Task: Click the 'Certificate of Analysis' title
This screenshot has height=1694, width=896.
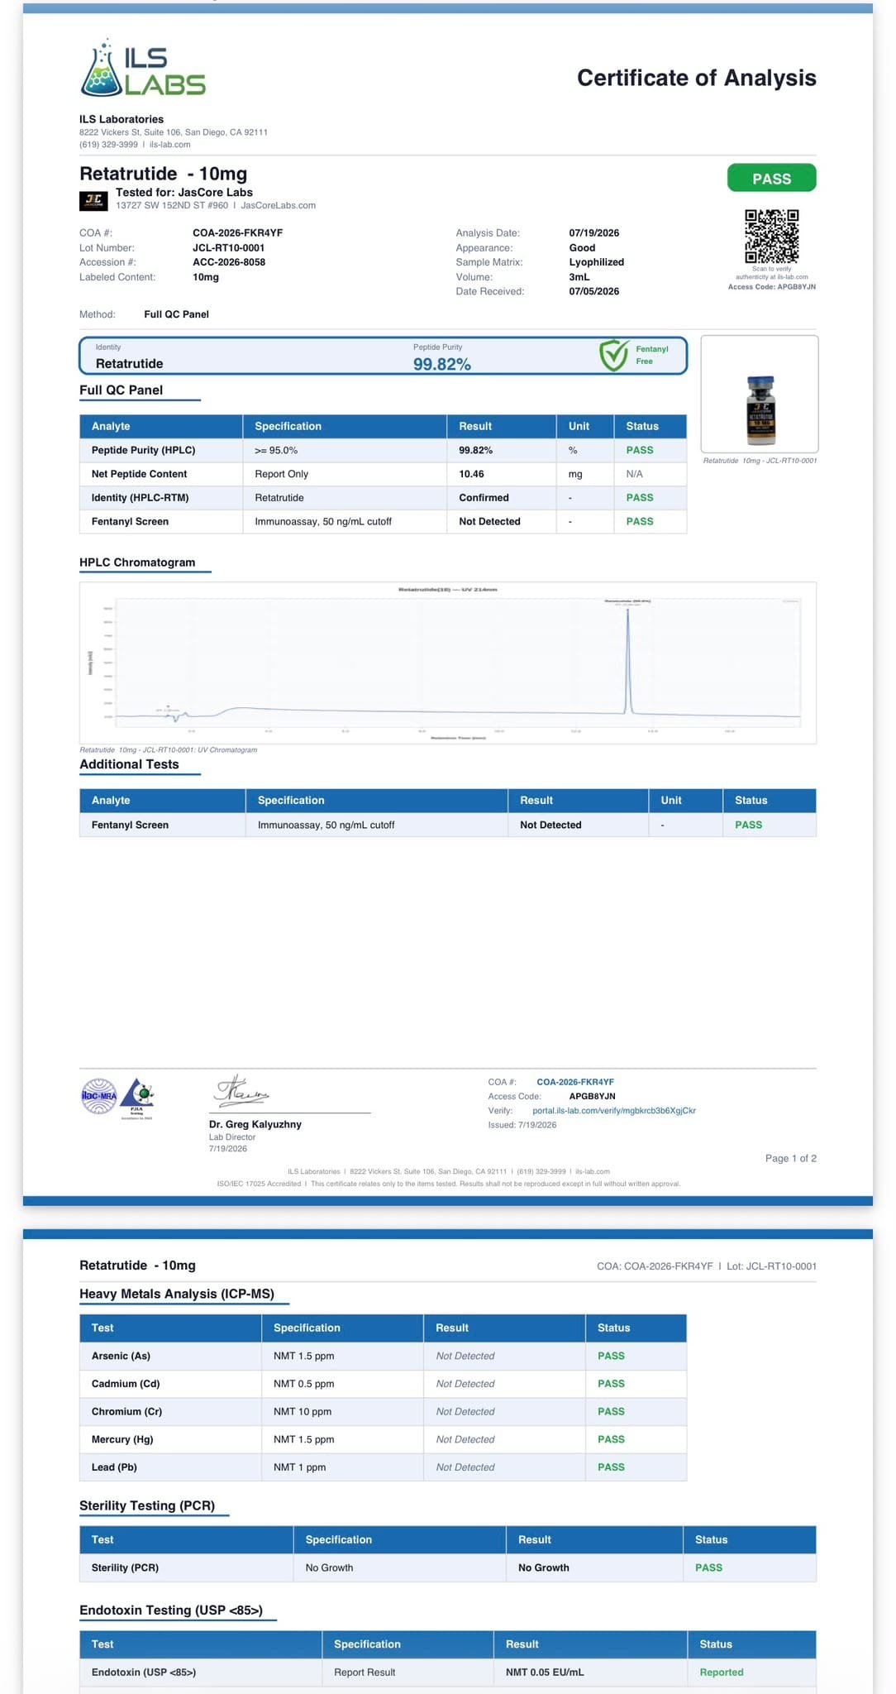Action: point(696,78)
